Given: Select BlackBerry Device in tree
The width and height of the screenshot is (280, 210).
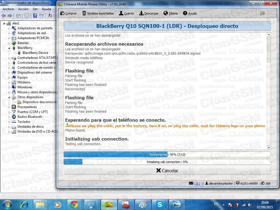Looking at the screenshot, I should point(35,53).
